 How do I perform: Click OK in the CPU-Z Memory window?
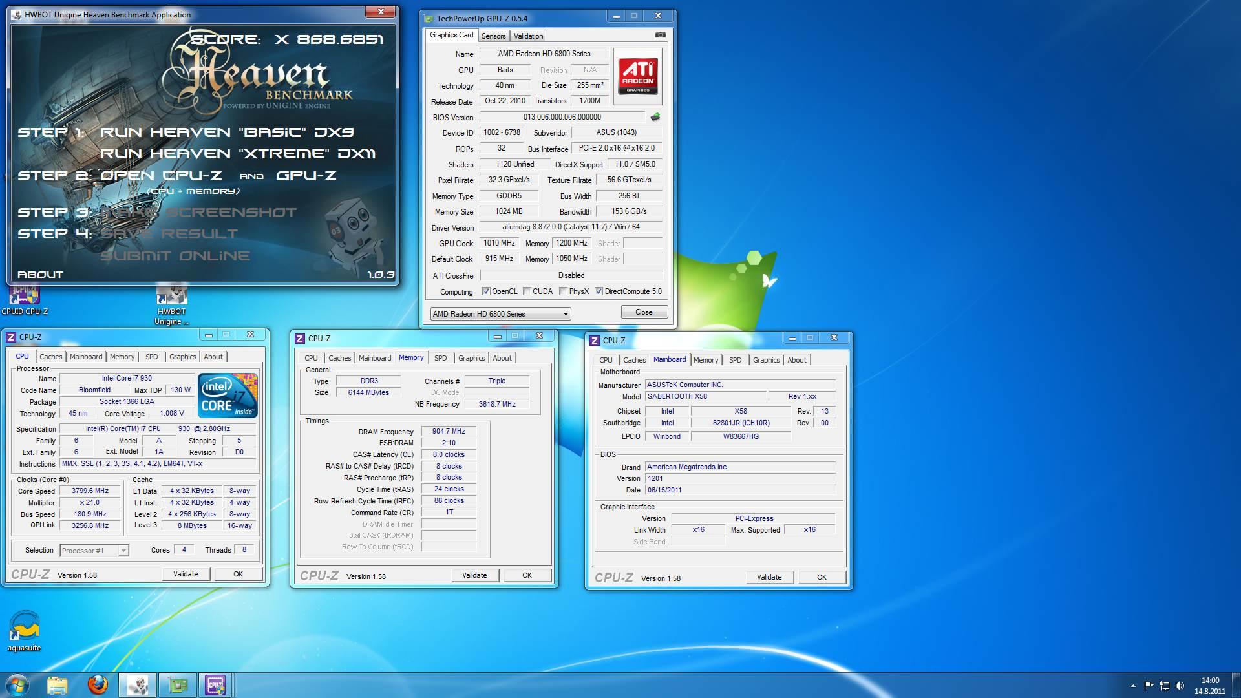point(527,575)
